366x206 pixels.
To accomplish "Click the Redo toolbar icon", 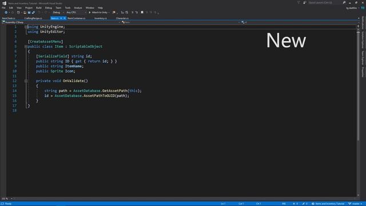I will 46,13.
